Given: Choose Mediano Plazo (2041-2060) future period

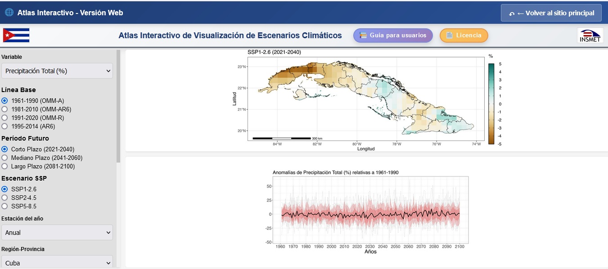Looking at the screenshot, I should click(4, 158).
